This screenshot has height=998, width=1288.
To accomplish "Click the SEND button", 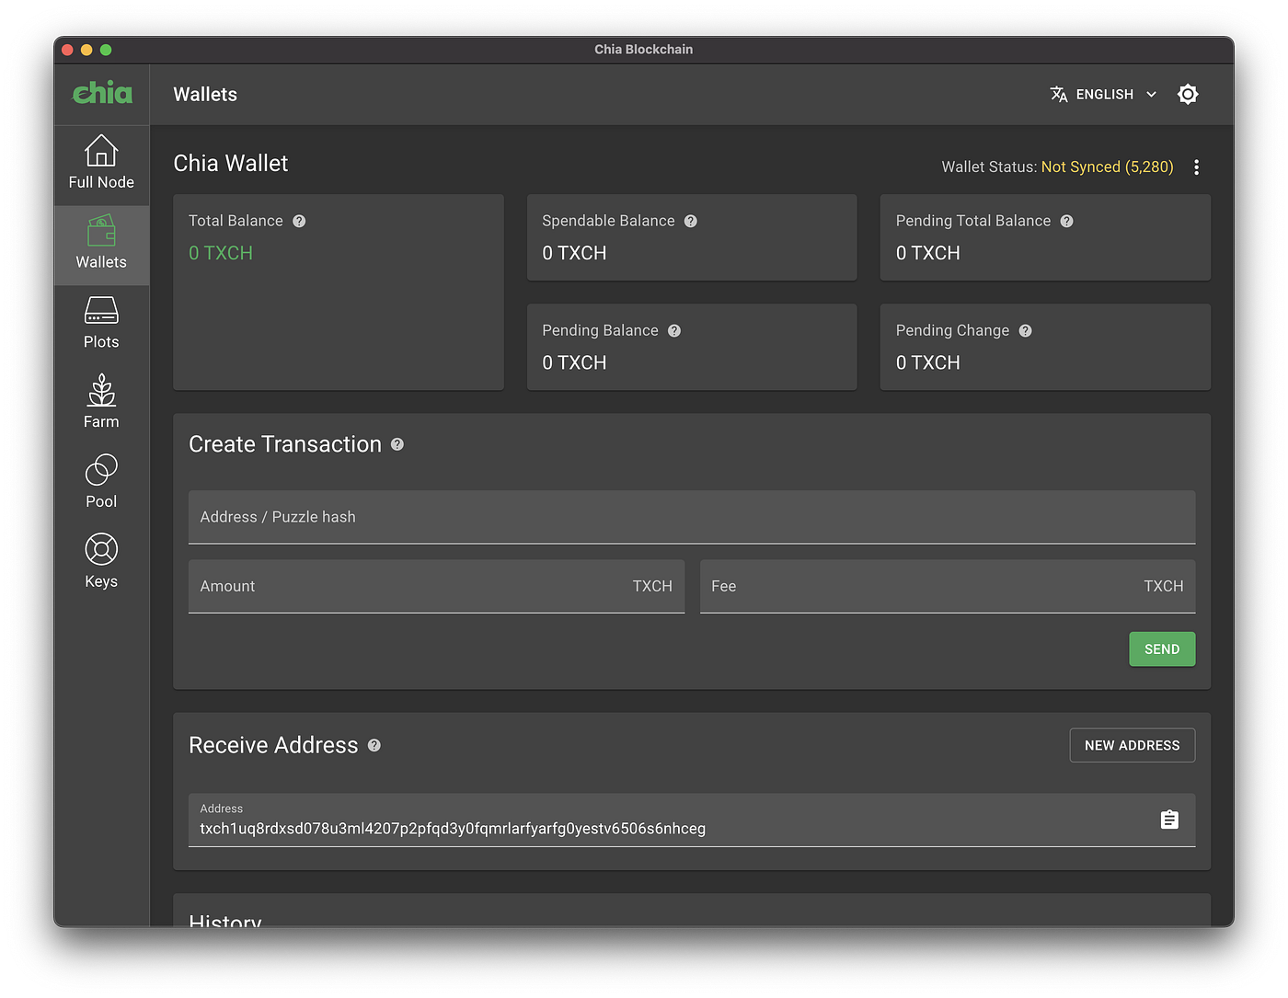I will pos(1162,648).
